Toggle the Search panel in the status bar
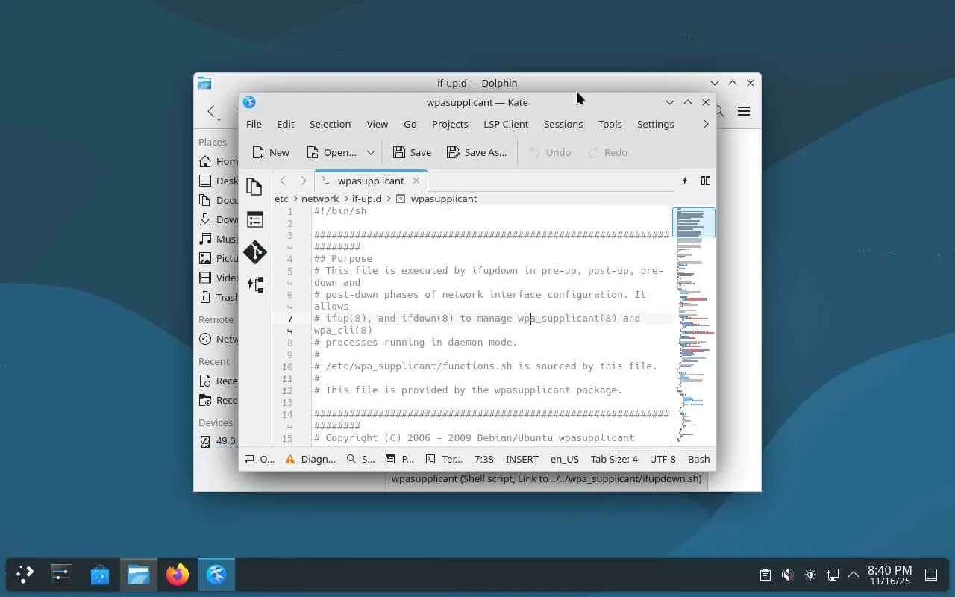Screen dimensions: 955x597 click(x=360, y=459)
